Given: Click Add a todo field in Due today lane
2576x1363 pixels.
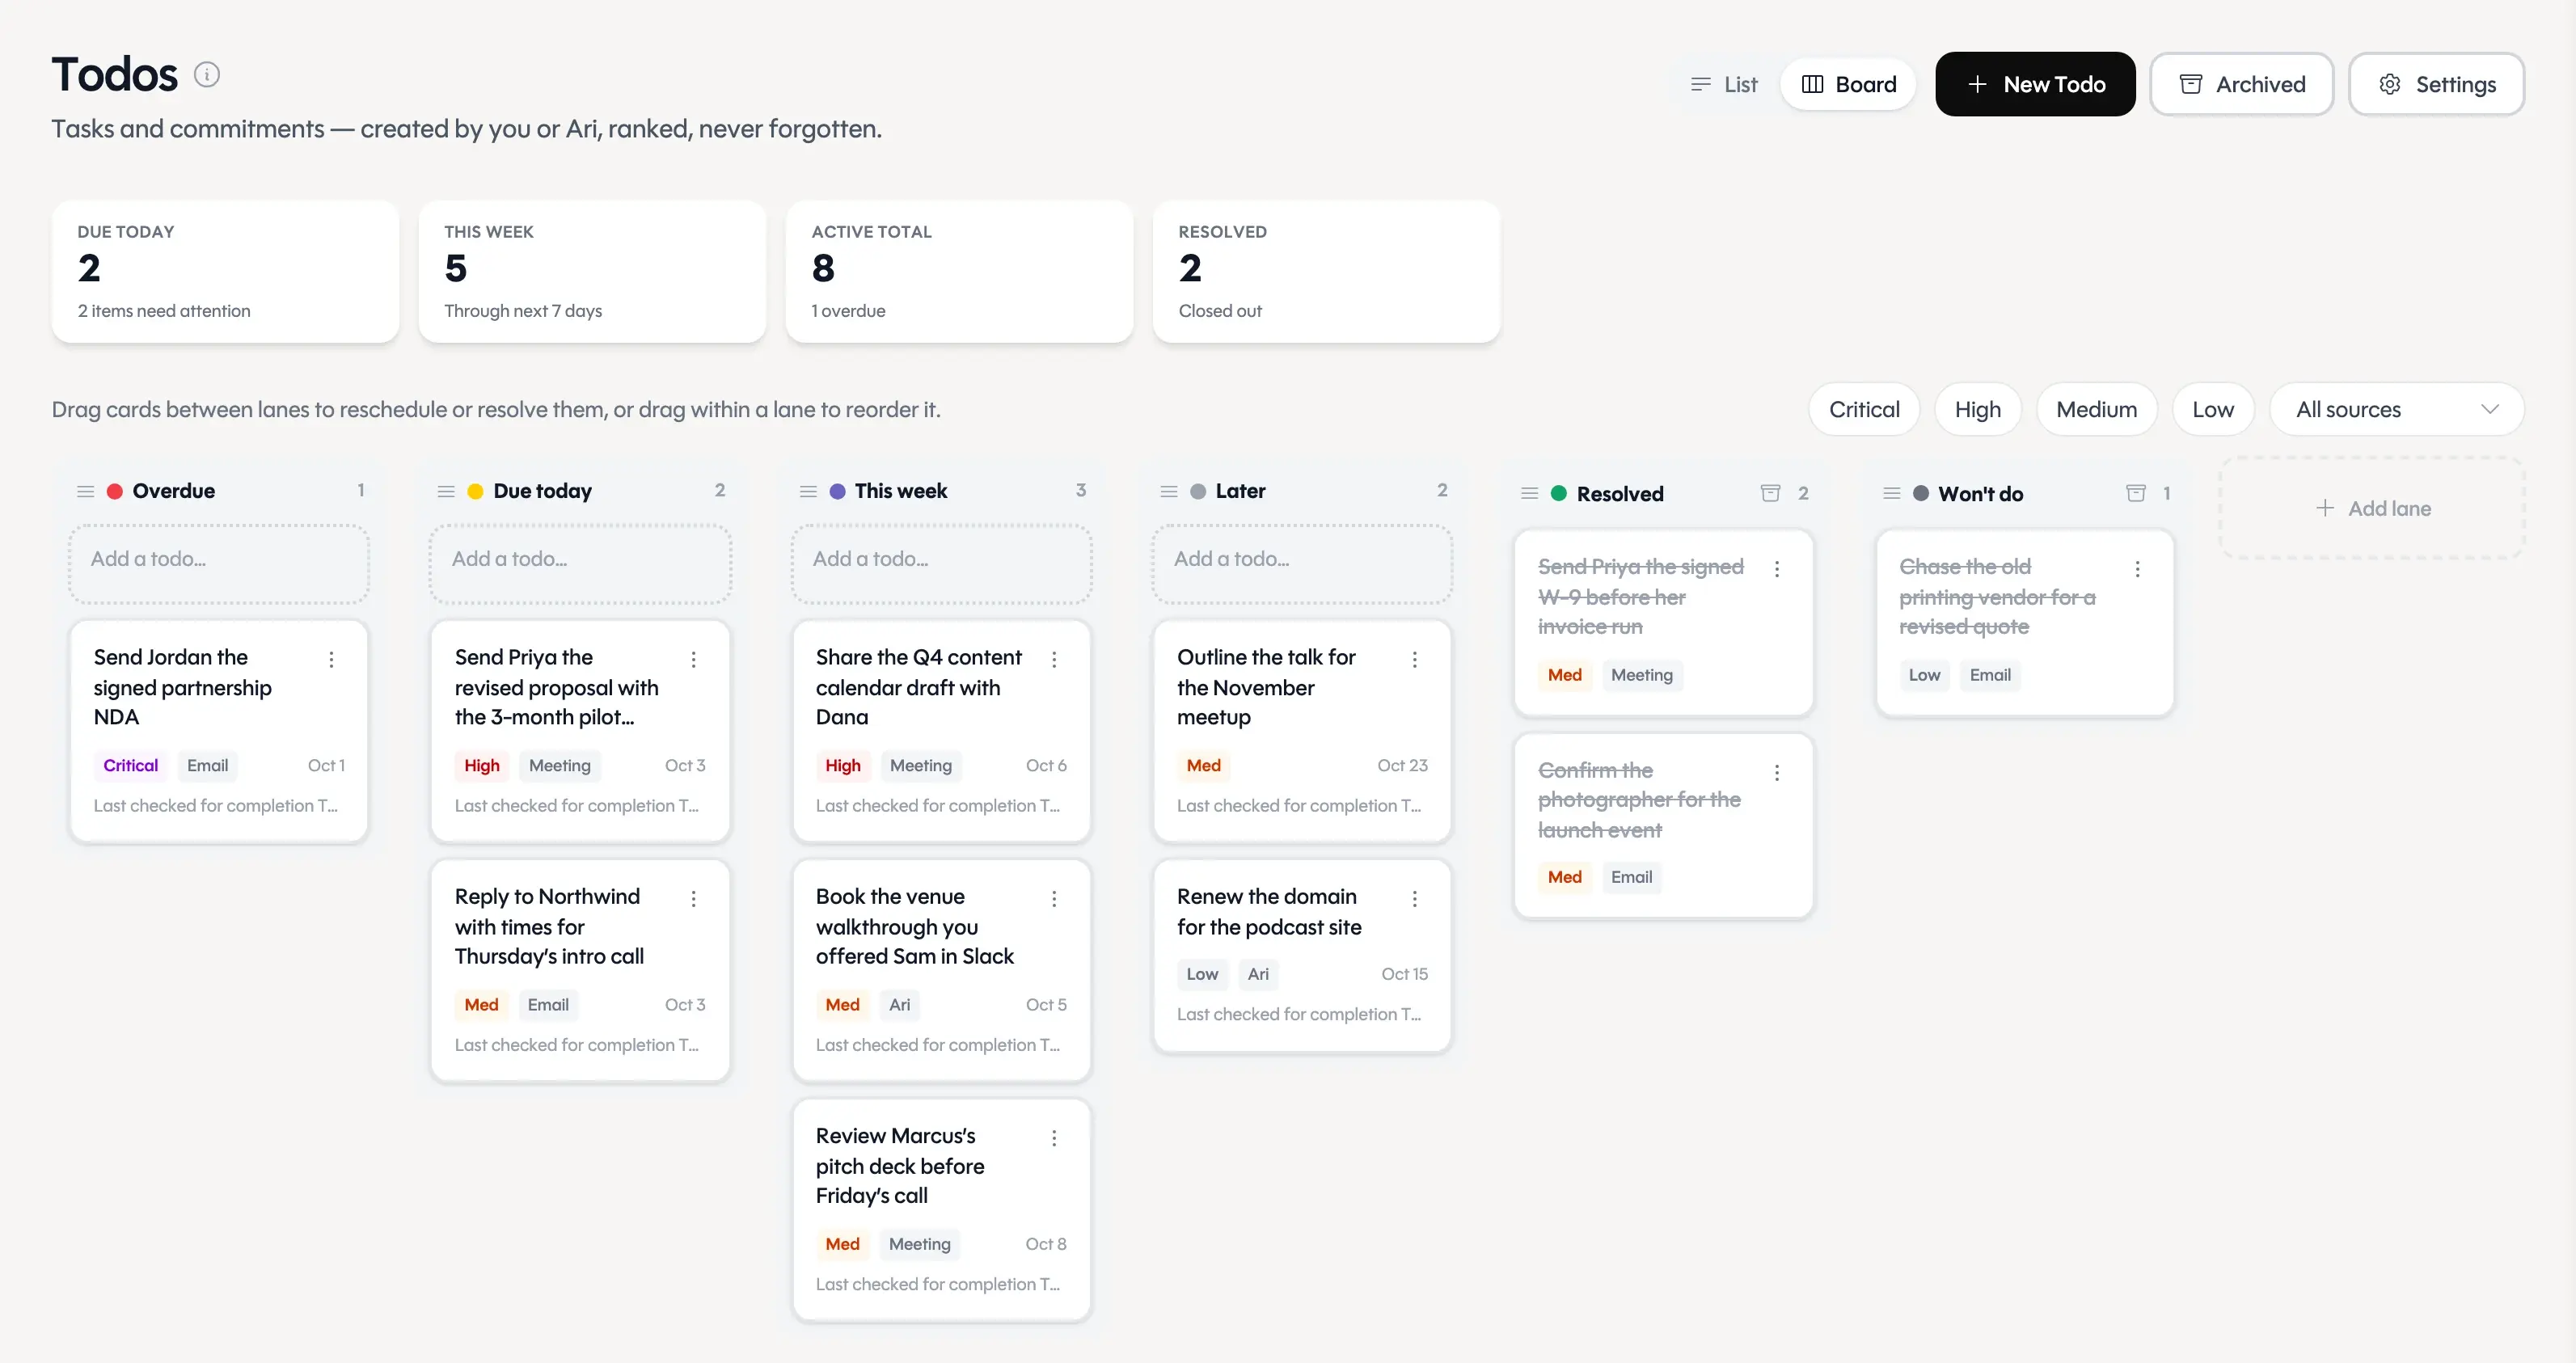Looking at the screenshot, I should tap(580, 564).
